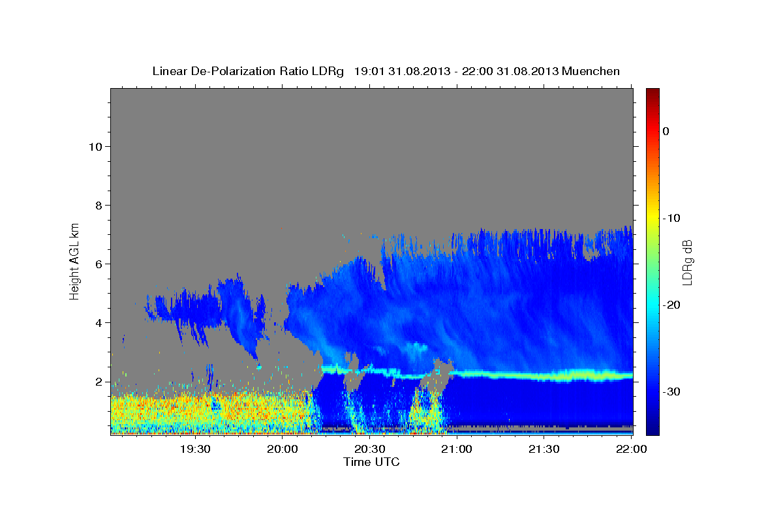Click the 'LDRg dB' colorbar label

pos(686,263)
